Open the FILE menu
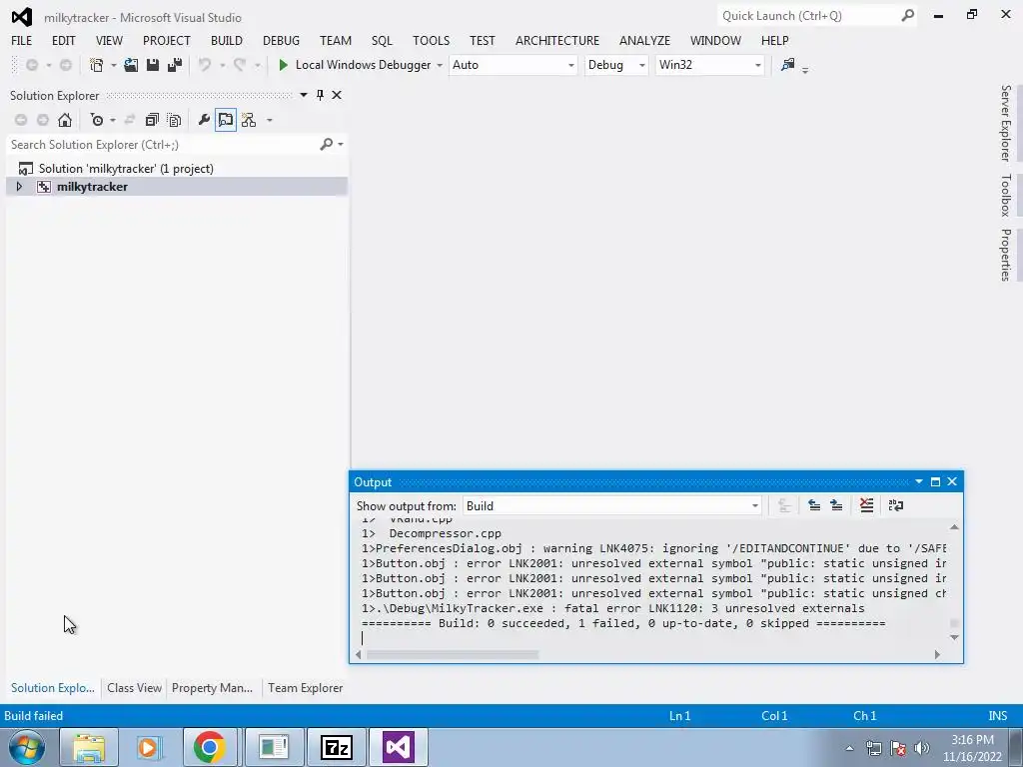The image size is (1023, 767). click(x=22, y=40)
